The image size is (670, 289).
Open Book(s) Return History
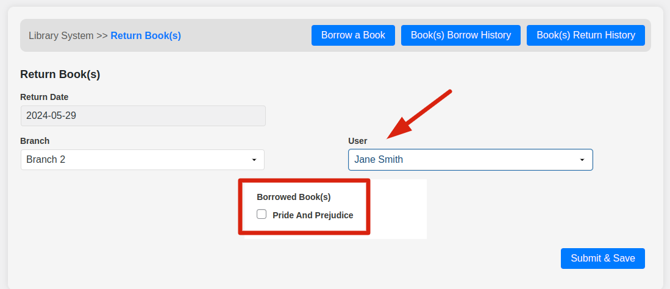[585, 35]
